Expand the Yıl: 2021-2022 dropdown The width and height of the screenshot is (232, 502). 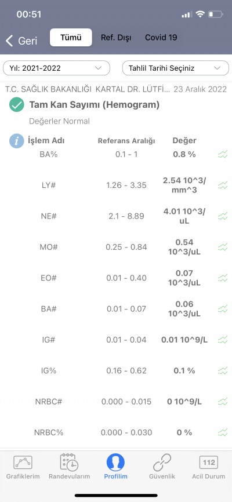(x=56, y=68)
